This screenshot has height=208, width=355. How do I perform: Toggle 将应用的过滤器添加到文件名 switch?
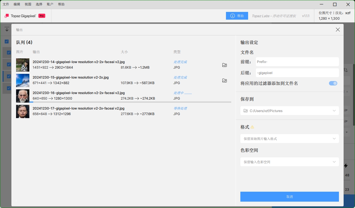pyautogui.click(x=333, y=83)
